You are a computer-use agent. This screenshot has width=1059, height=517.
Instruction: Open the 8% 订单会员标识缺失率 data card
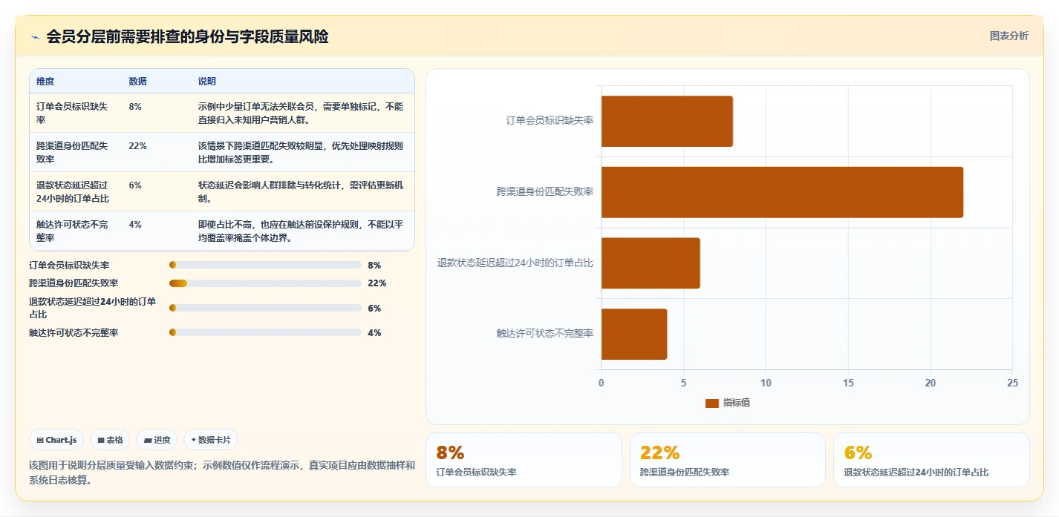tap(524, 460)
